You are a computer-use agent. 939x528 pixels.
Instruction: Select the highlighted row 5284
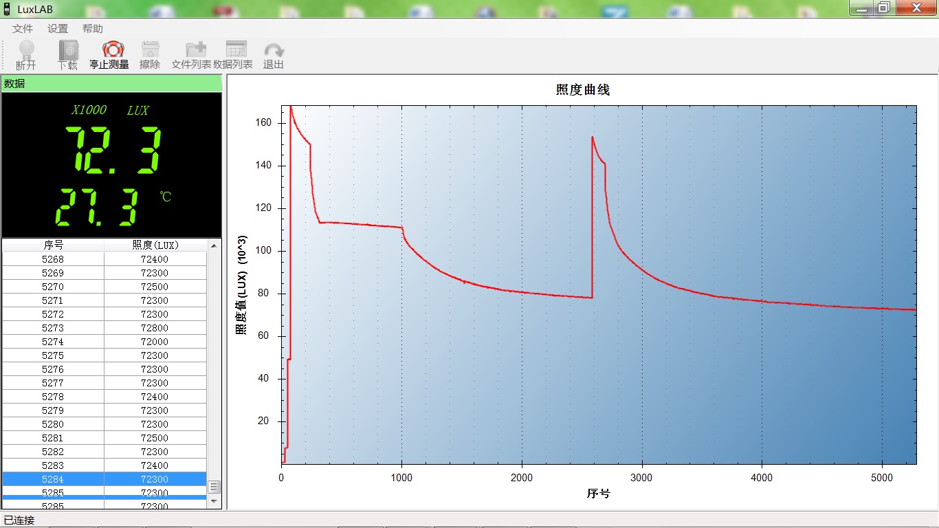(104, 479)
